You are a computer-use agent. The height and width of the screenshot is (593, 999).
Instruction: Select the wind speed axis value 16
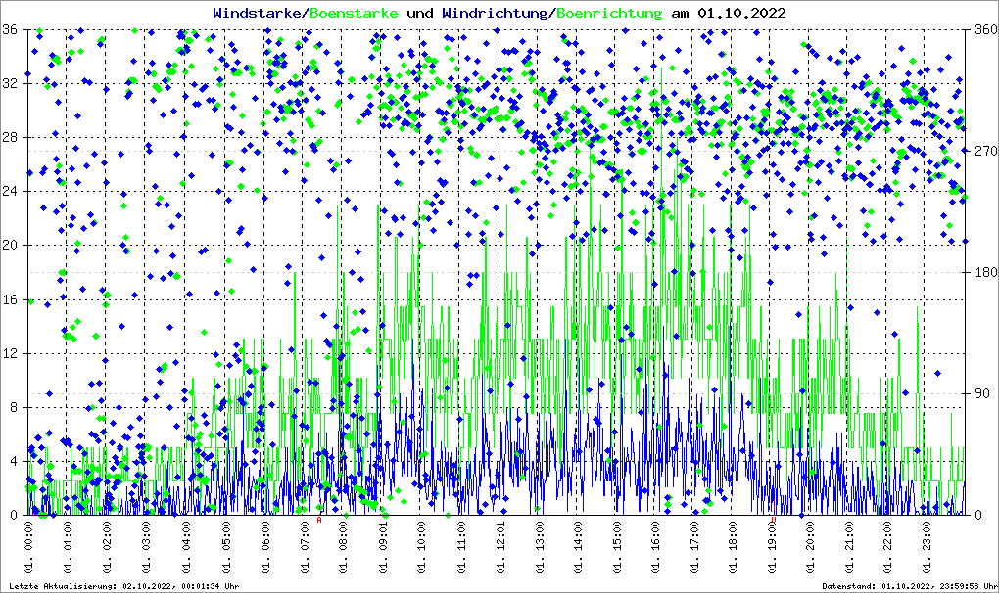point(10,299)
